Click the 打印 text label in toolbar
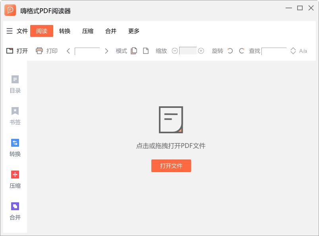The height and width of the screenshot is (236, 319). coord(52,51)
